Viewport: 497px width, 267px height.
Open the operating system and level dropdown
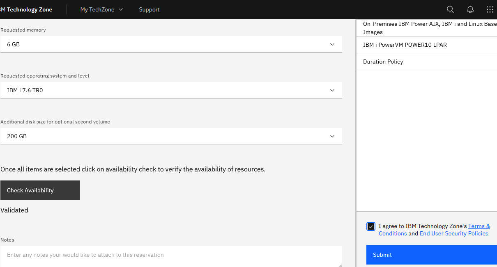(x=171, y=90)
